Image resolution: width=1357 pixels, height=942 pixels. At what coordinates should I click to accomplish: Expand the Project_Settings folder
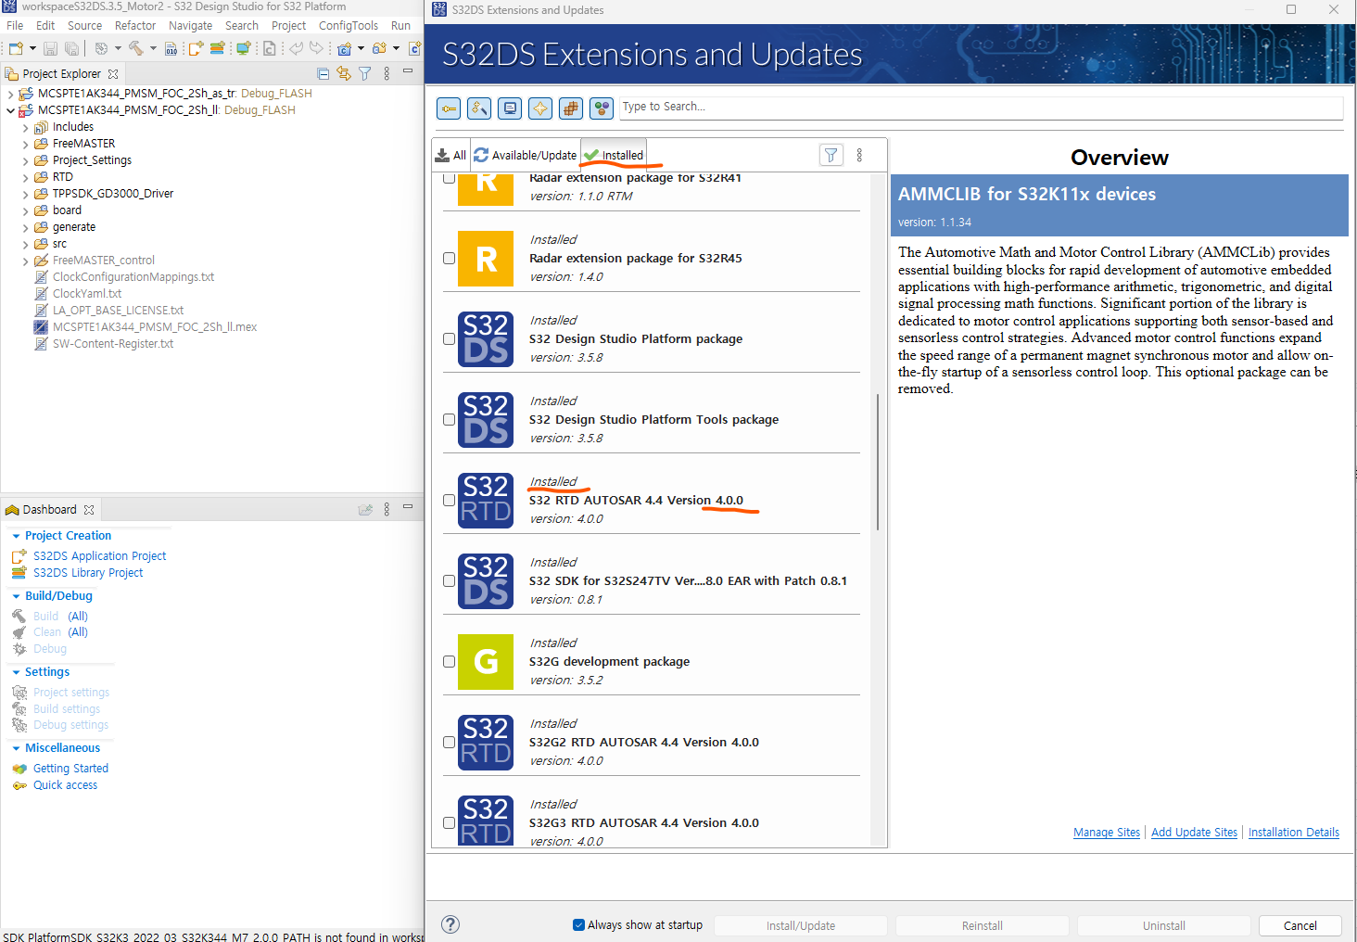[x=25, y=160]
